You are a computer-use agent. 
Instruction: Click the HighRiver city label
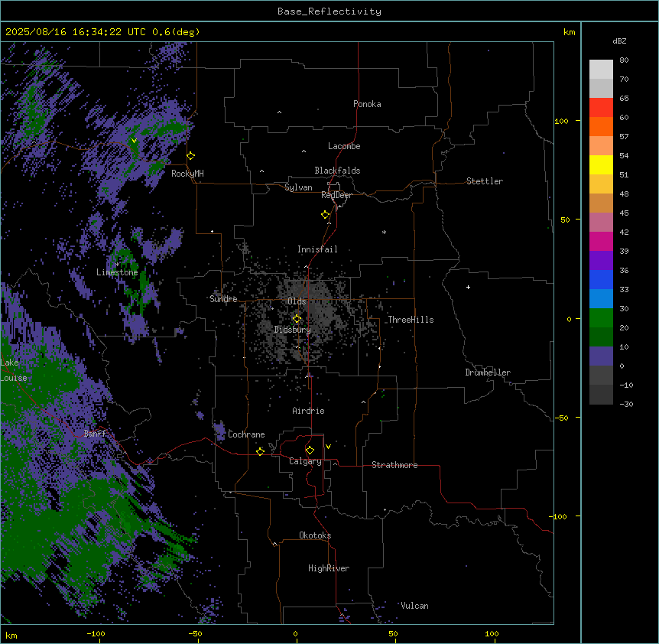(x=329, y=568)
